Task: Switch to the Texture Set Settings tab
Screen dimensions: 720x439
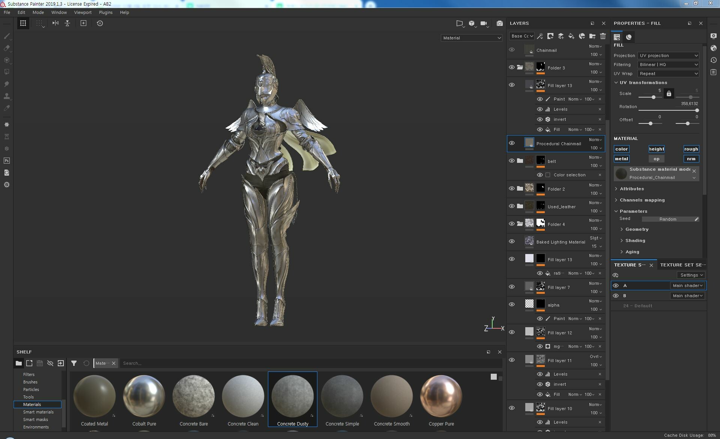Action: pos(682,265)
